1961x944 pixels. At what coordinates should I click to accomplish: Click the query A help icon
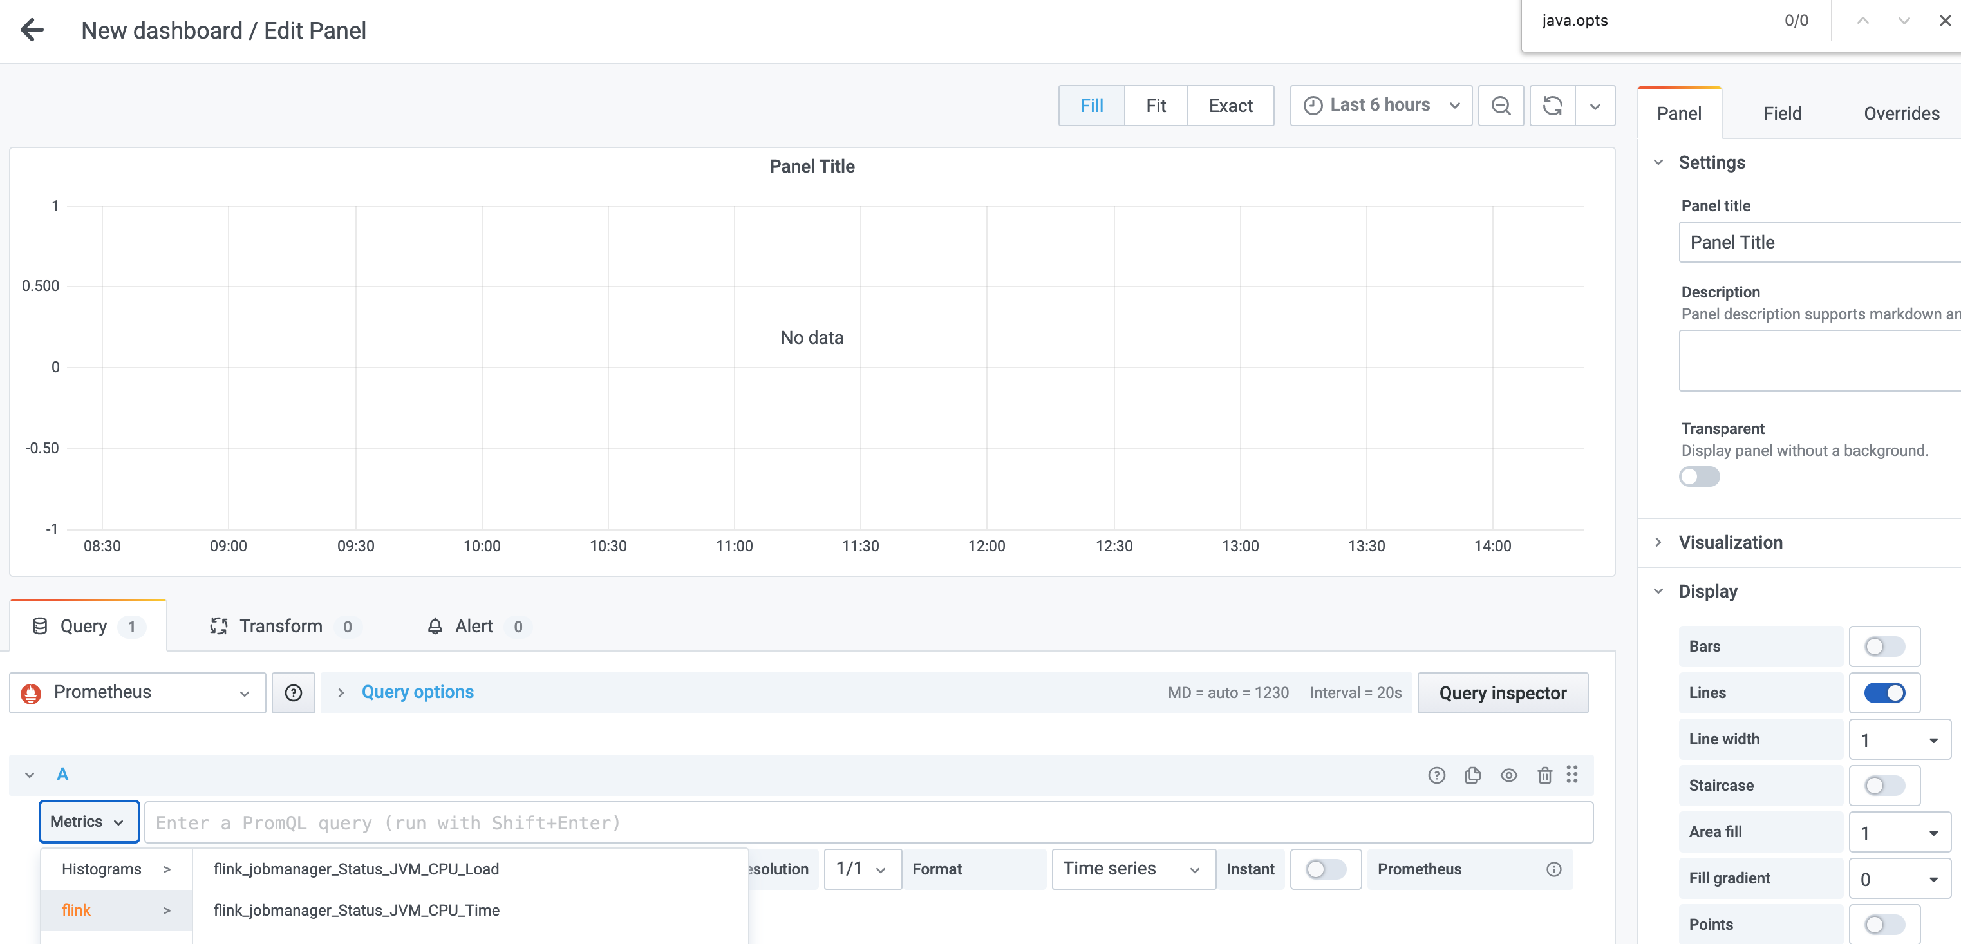click(1436, 775)
